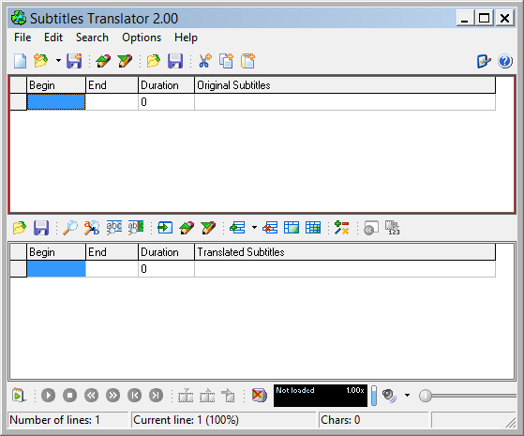The width and height of the screenshot is (524, 436).
Task: Open the Options menu
Action: point(142,38)
